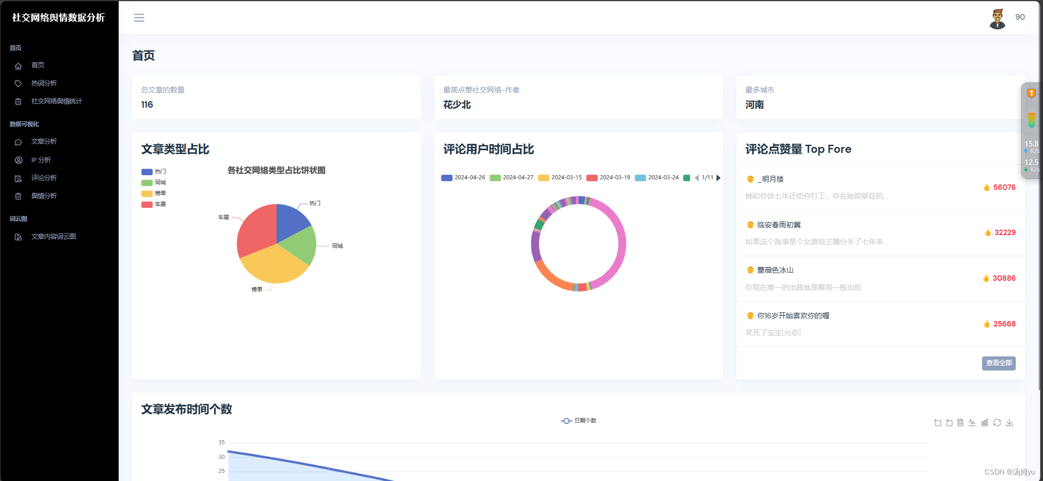Screen dimensions: 1043x481
Task: Switch chart to line view icon
Action: tap(972, 423)
